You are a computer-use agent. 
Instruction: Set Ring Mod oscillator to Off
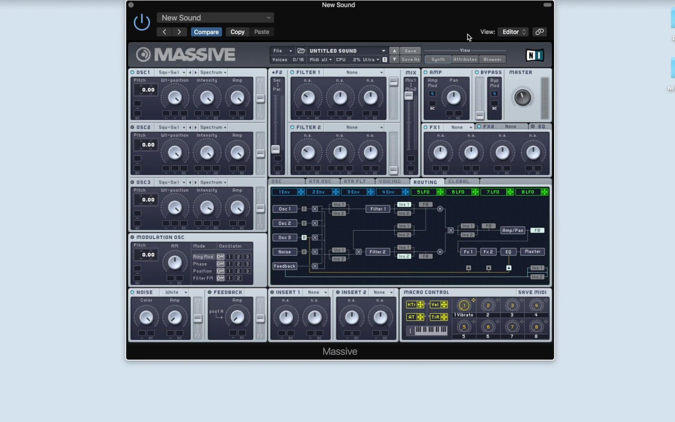tap(221, 257)
